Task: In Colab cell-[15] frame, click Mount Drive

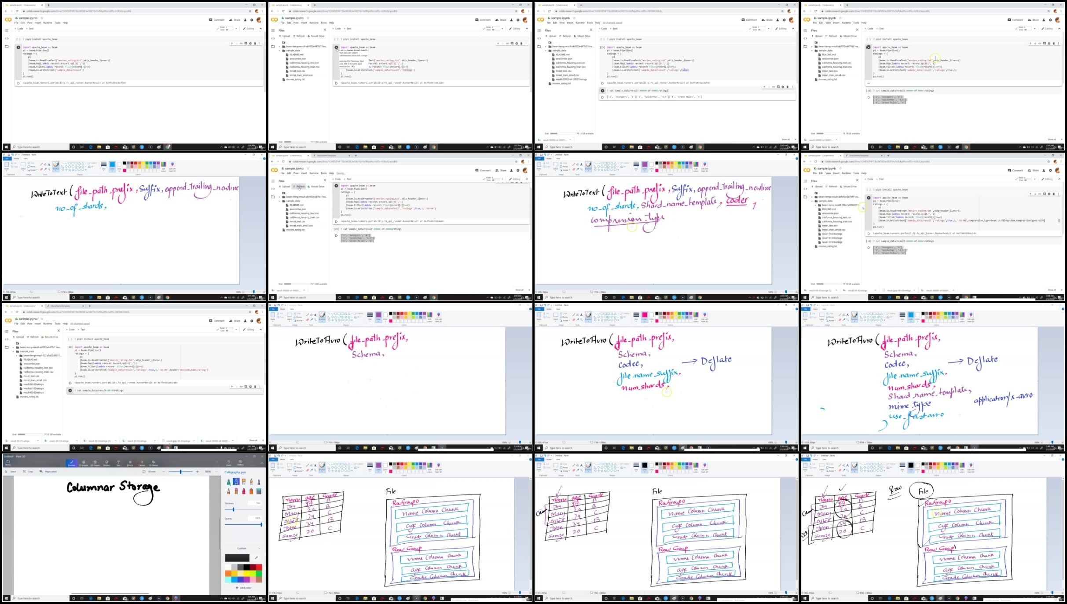Action: (x=582, y=36)
